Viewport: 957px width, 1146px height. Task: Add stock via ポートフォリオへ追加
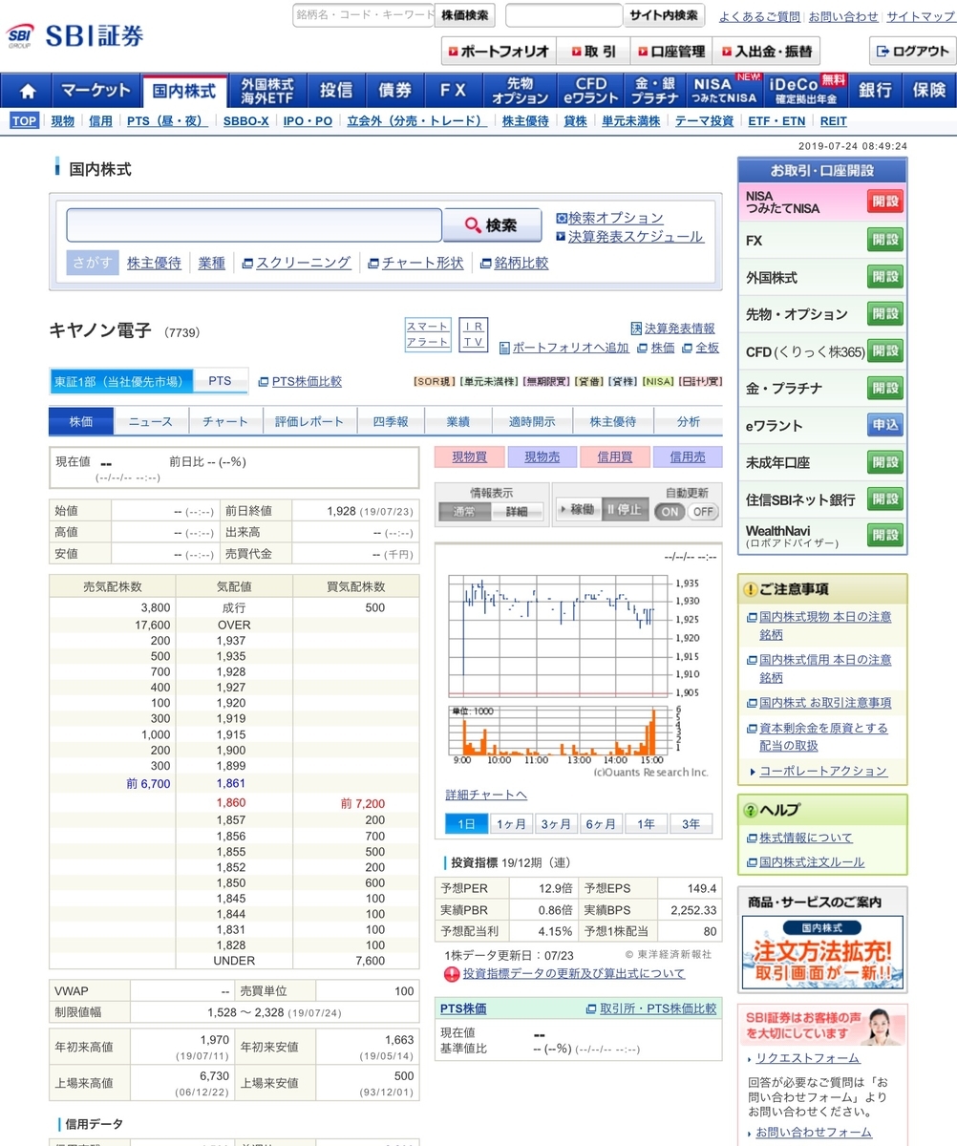[564, 348]
